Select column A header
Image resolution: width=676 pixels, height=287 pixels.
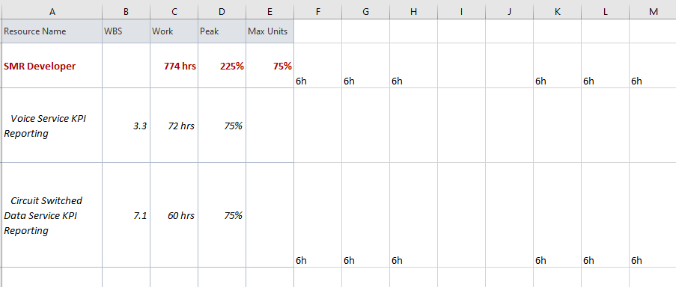(52, 12)
